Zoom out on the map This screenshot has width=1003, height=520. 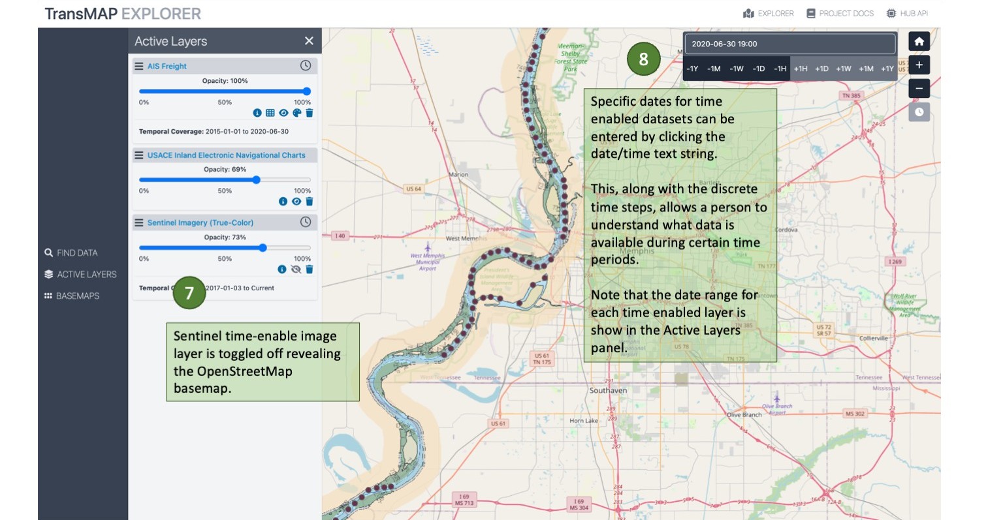click(x=919, y=89)
